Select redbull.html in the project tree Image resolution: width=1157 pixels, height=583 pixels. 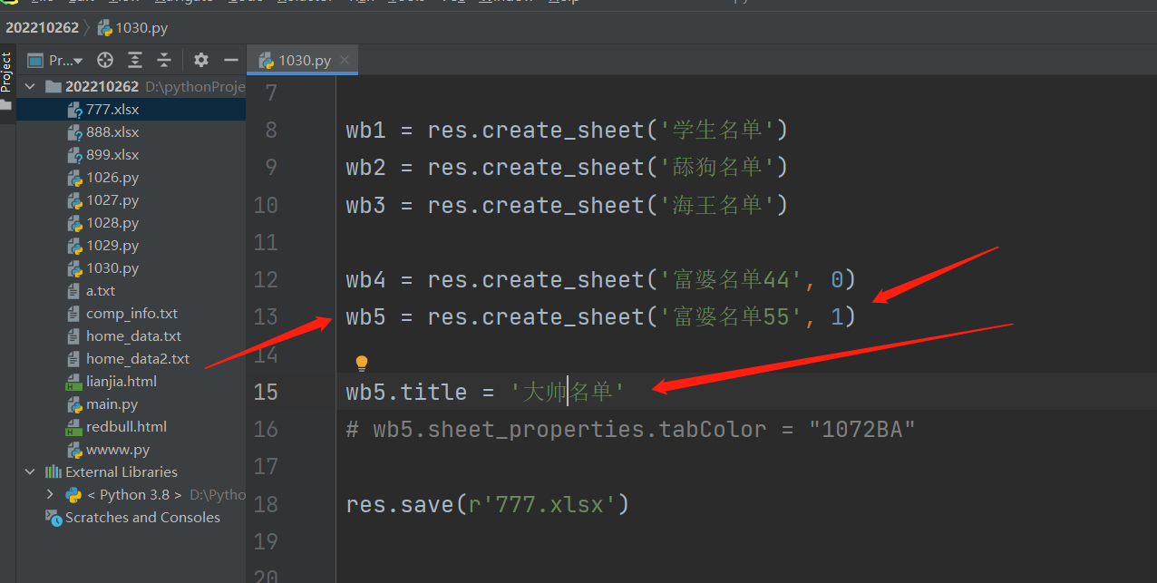pos(126,426)
